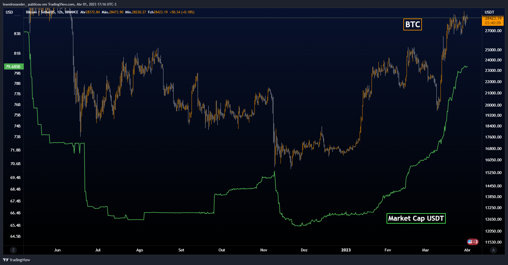Click the 76B value on the left scale
508x265 pixels.
(x=17, y=105)
